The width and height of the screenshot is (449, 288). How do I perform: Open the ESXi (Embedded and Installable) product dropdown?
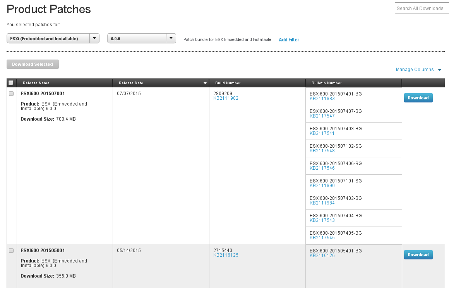point(53,38)
